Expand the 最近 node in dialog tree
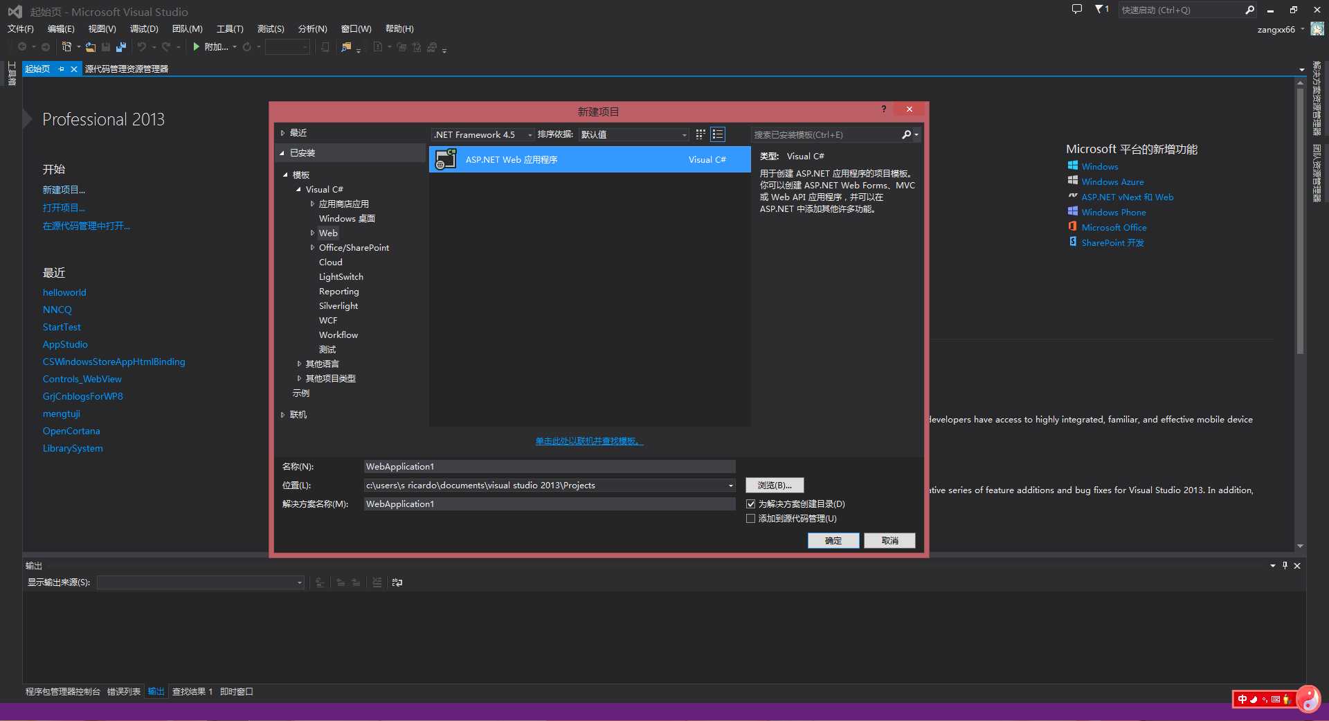Viewport: 1329px width, 721px height. (x=282, y=133)
